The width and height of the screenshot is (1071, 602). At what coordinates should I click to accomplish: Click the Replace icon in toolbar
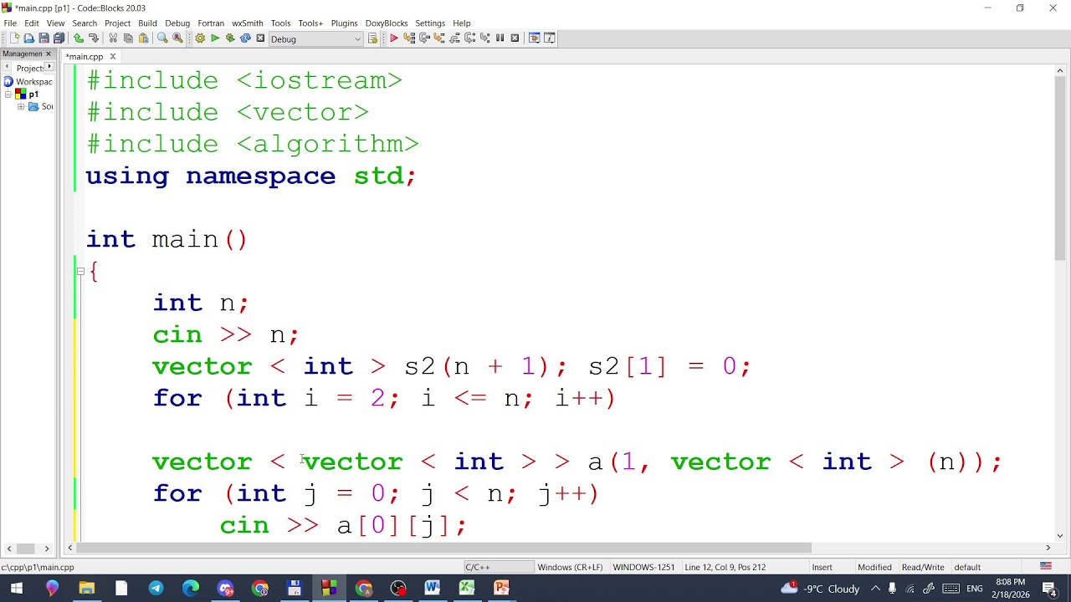177,38
